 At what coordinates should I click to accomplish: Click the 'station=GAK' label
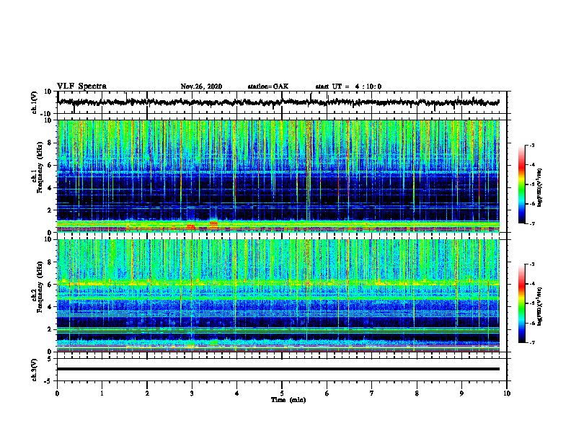268,86
